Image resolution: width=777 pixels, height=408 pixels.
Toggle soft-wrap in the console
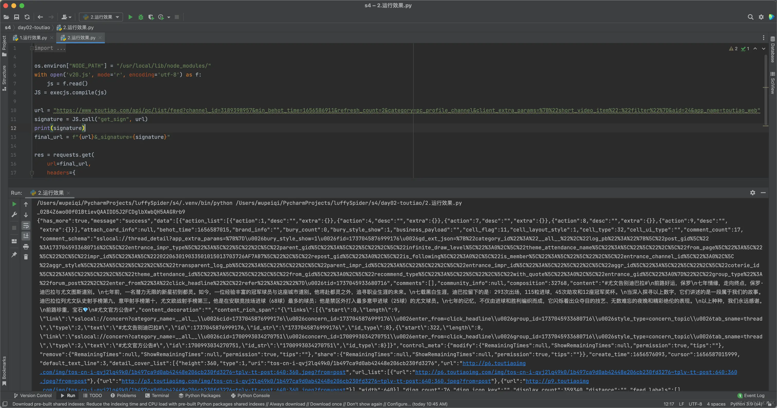click(x=26, y=226)
